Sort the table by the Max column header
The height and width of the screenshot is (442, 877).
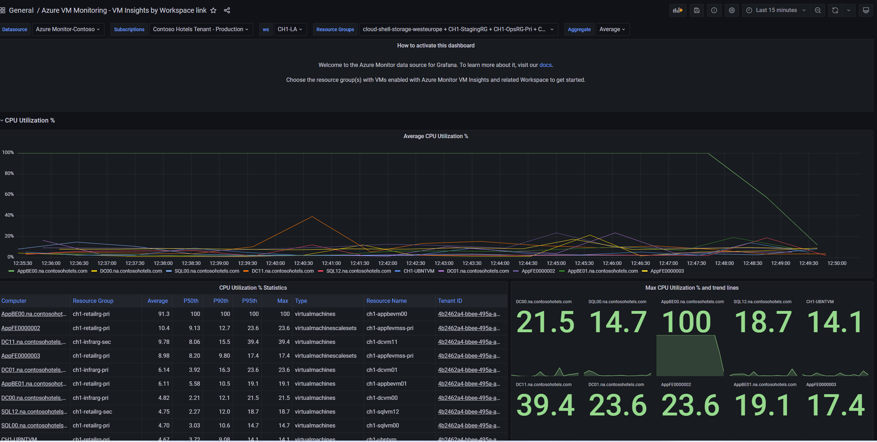point(283,301)
